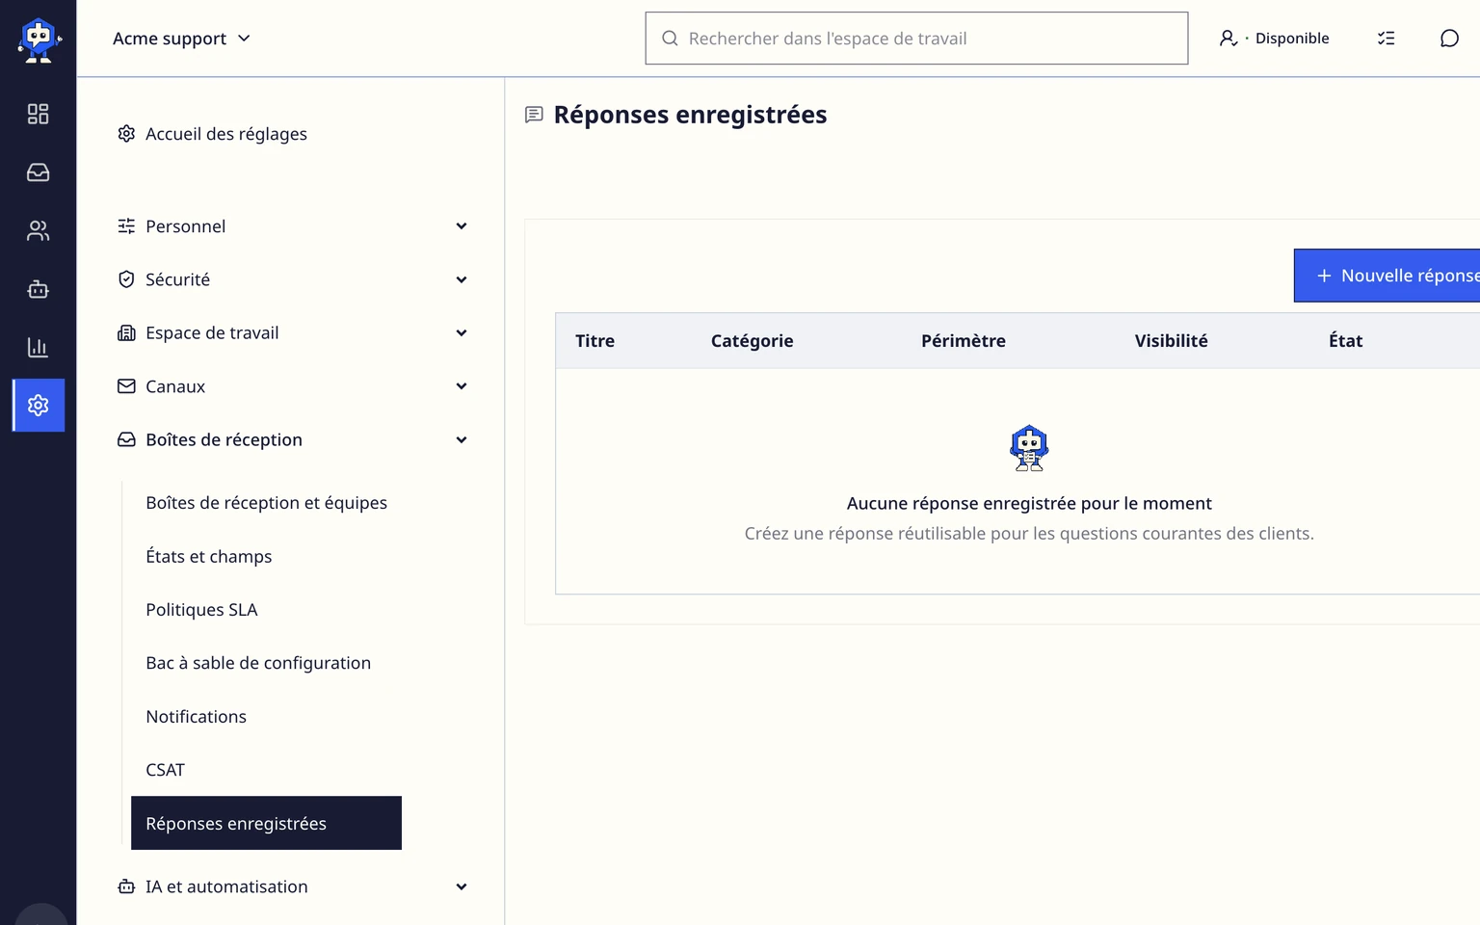Select Réponses enregistrées menu item

point(266,823)
